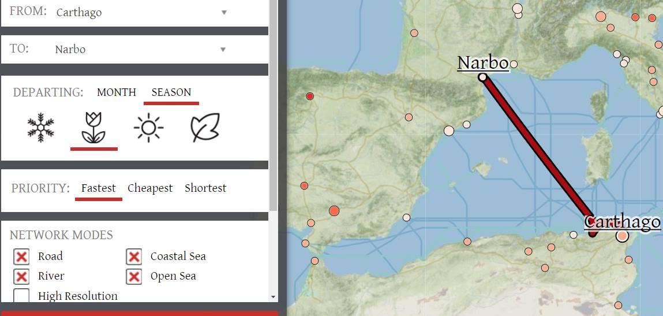Toggle the Coastal Sea checkbox

point(134,256)
